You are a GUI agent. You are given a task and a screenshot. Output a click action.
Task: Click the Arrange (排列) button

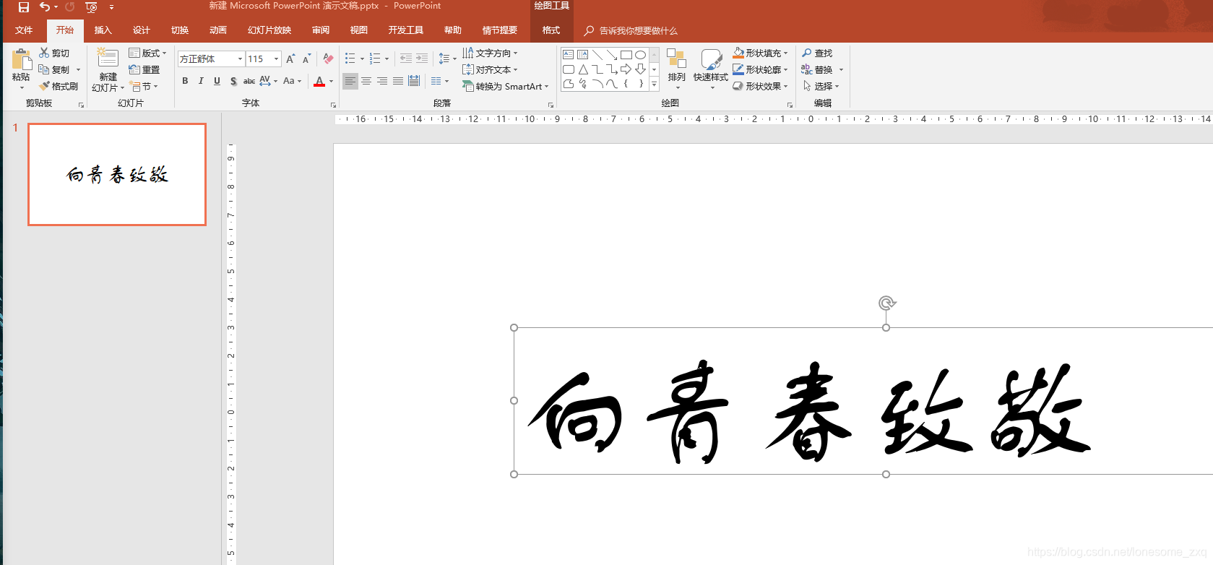[x=676, y=69]
